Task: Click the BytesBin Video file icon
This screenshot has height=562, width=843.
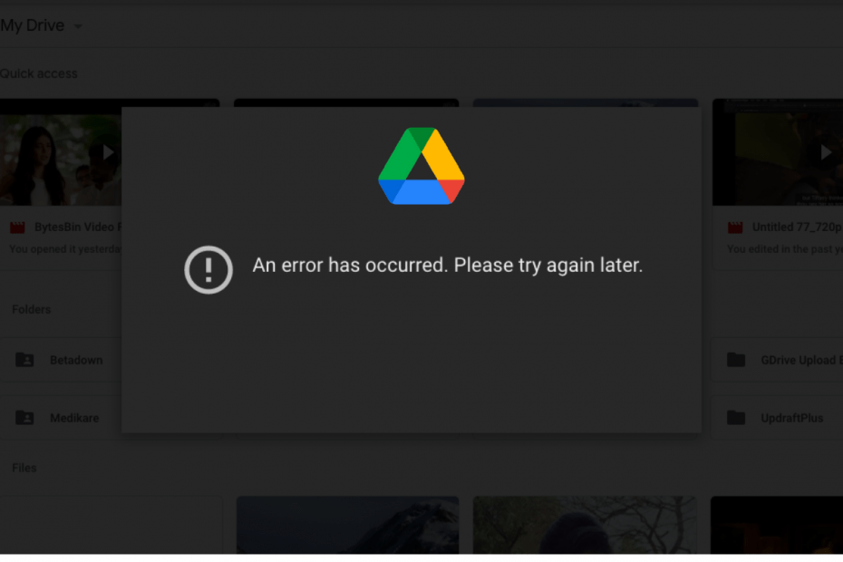Action: click(18, 228)
